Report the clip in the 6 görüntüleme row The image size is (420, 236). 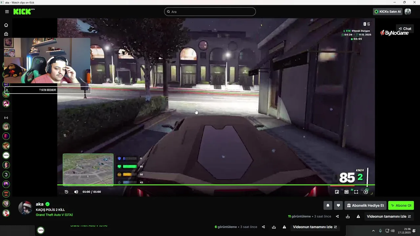pos(284,227)
